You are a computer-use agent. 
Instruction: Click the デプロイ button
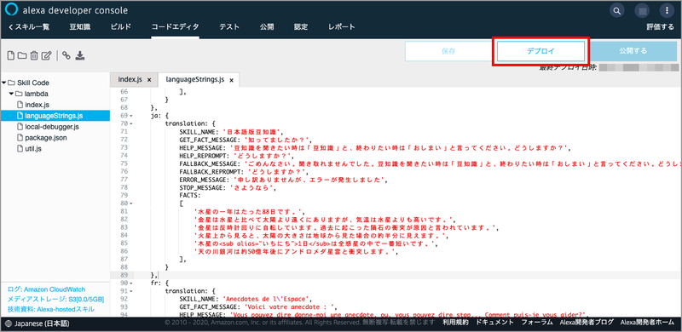pyautogui.click(x=540, y=51)
